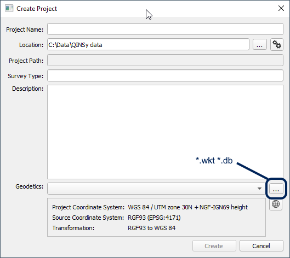Image resolution: width=290 pixels, height=258 pixels.
Task: Click the Project Name label
Action: (x=25, y=30)
